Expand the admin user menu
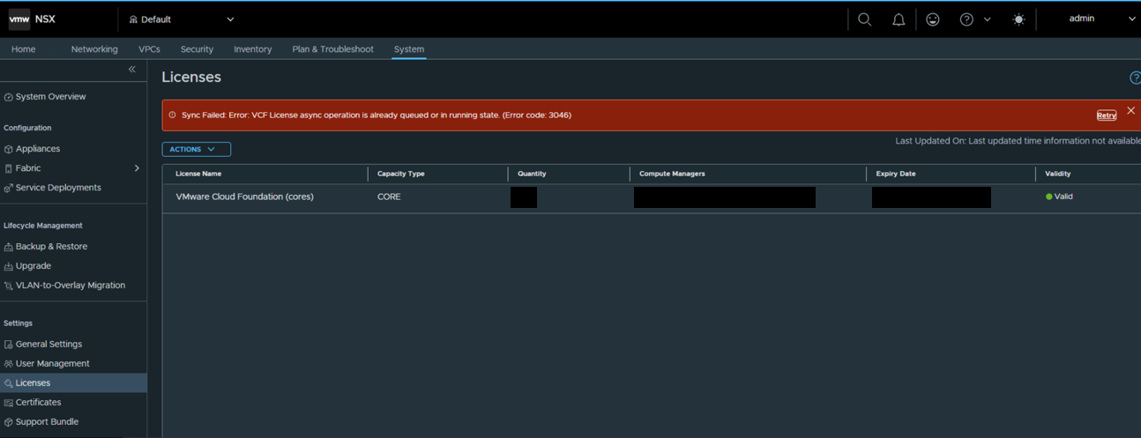 pyautogui.click(x=1101, y=19)
